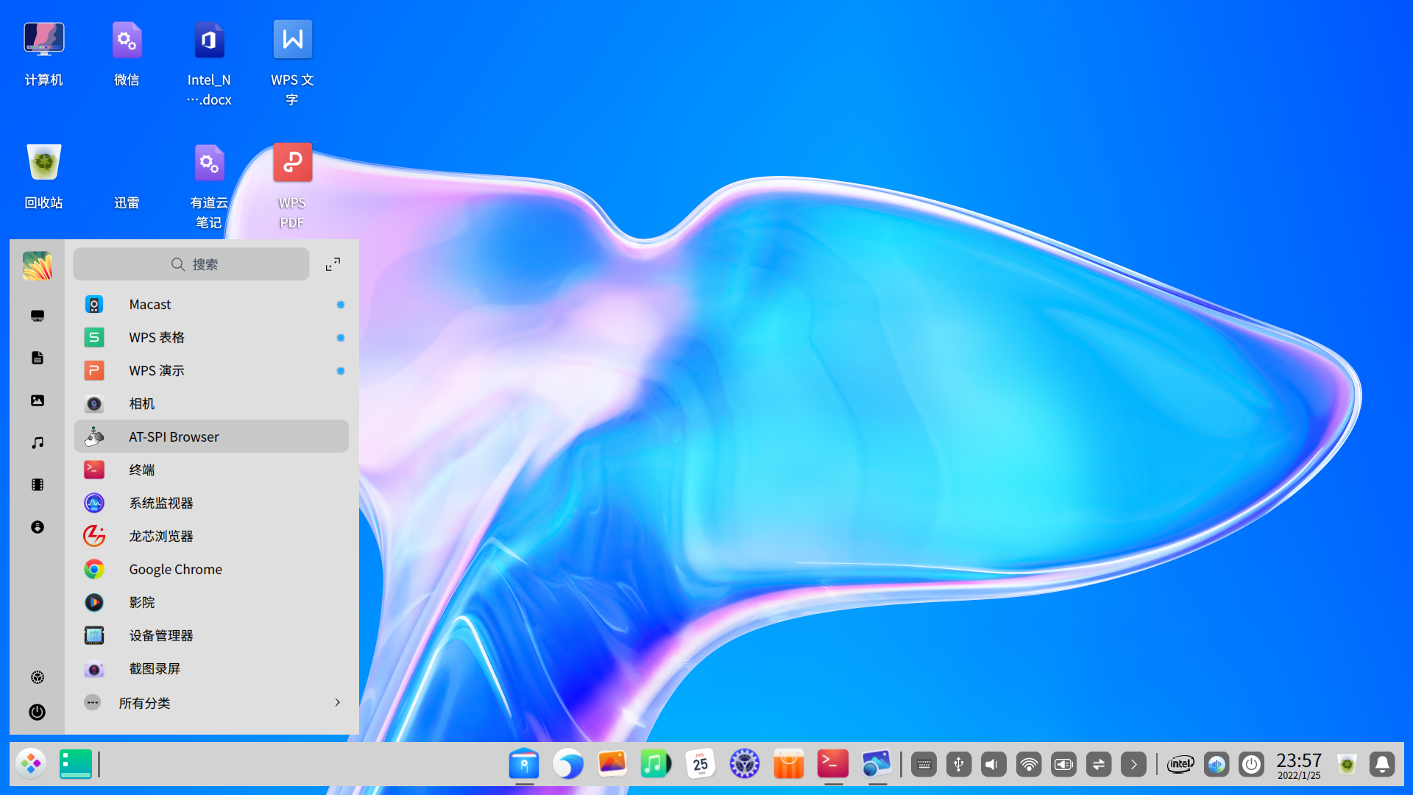Click the clock showing 23:57

1298,764
